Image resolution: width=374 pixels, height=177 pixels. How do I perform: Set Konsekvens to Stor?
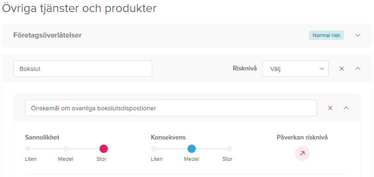[230, 149]
